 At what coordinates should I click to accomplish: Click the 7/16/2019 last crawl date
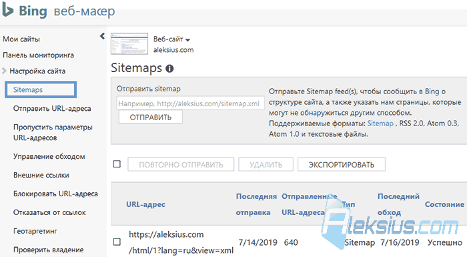click(400, 242)
